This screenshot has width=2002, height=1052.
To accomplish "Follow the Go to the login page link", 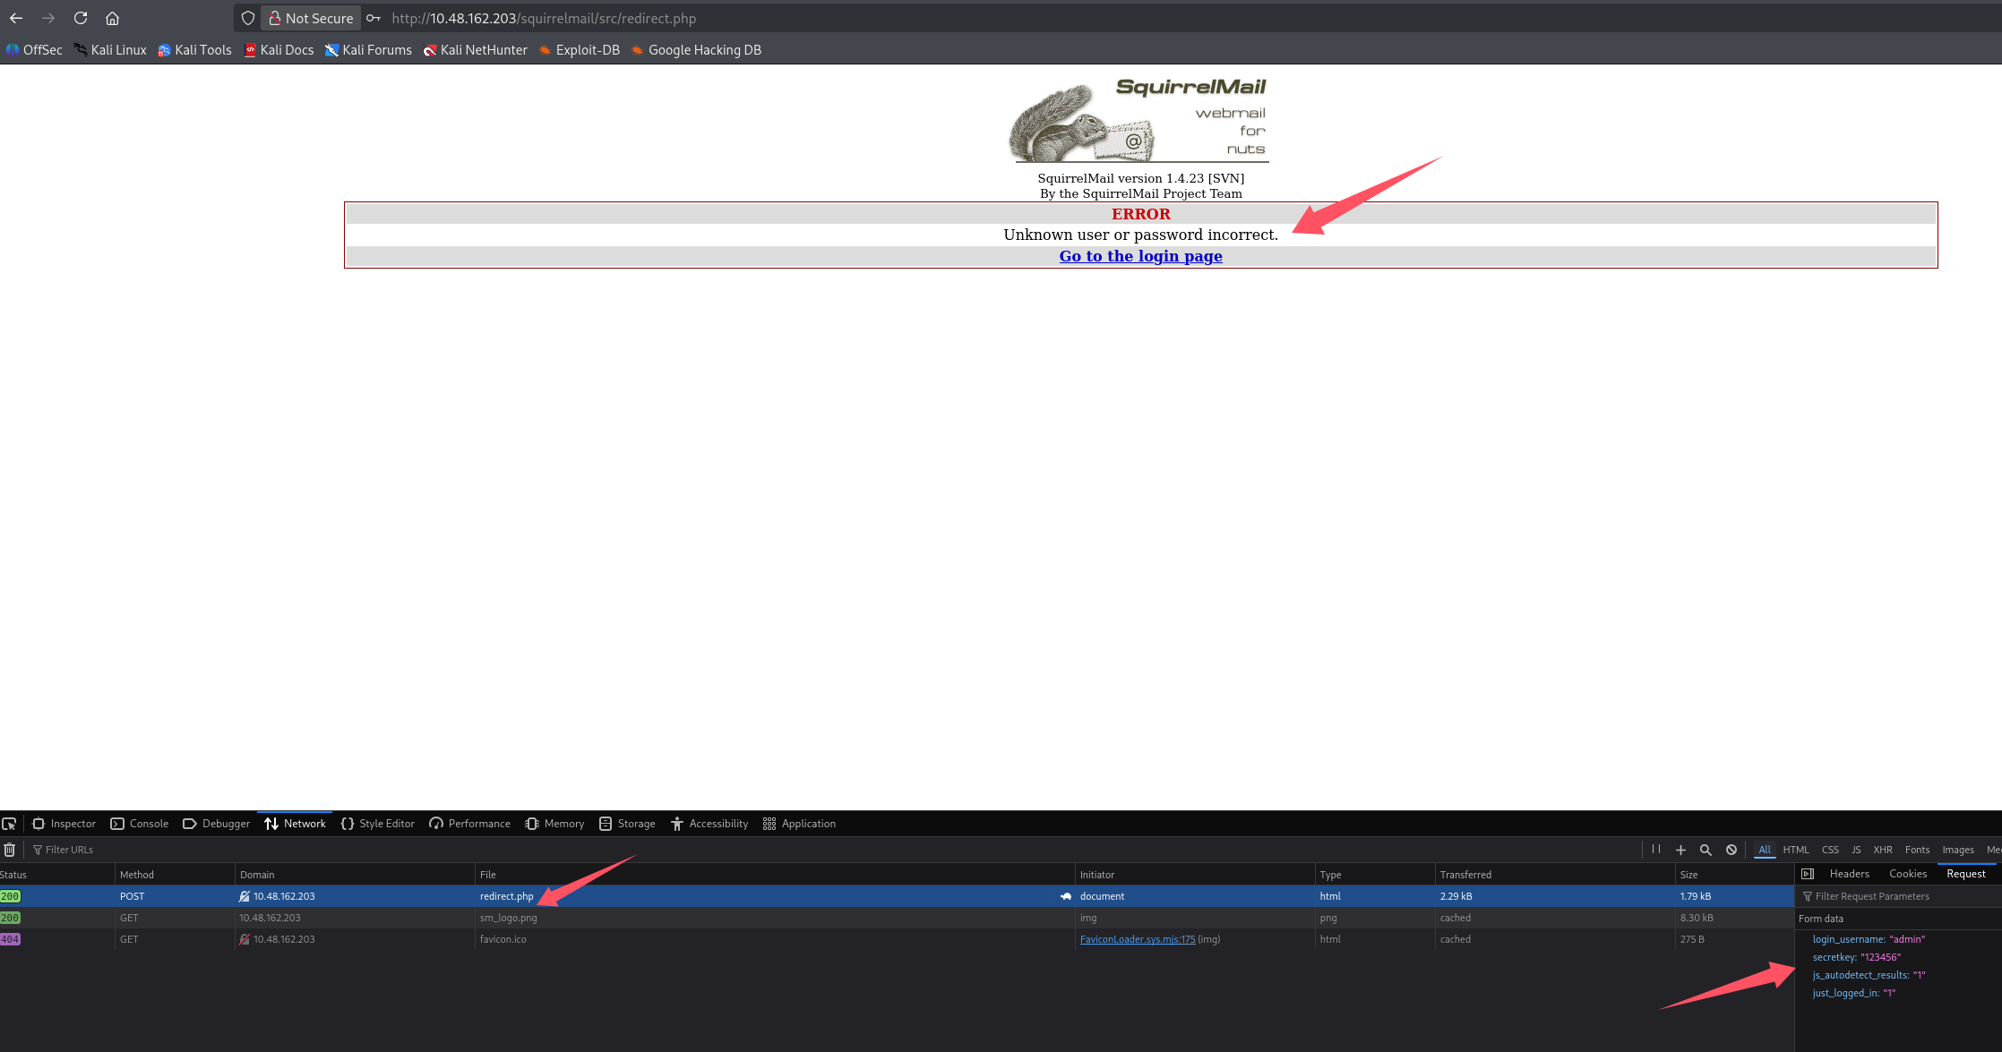I will (1140, 256).
